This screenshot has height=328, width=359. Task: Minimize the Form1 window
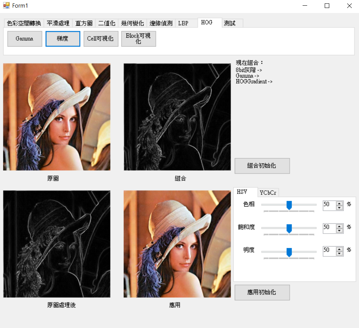(x=305, y=6)
